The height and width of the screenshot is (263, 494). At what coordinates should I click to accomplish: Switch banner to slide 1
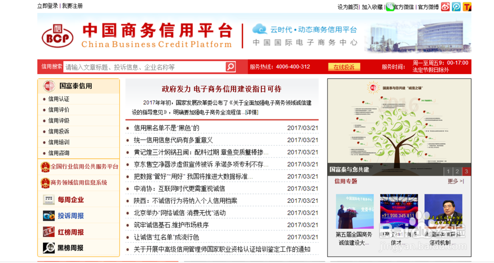(448, 171)
